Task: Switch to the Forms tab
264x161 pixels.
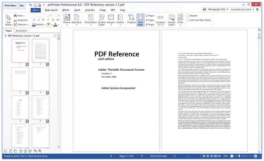Action: coord(103,10)
